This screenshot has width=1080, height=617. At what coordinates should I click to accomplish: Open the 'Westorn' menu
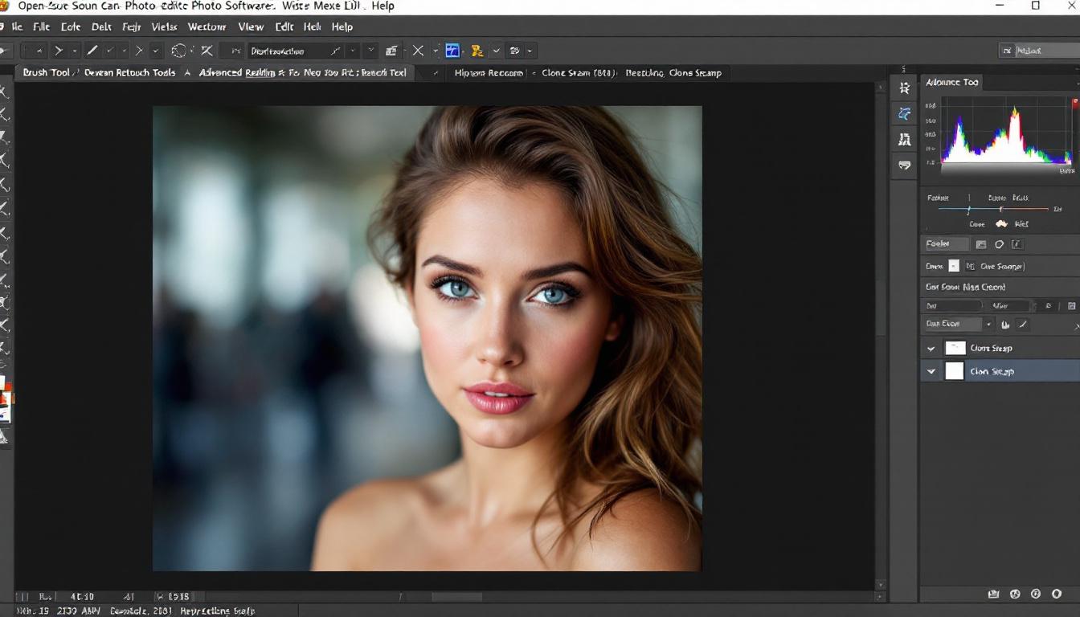207,27
